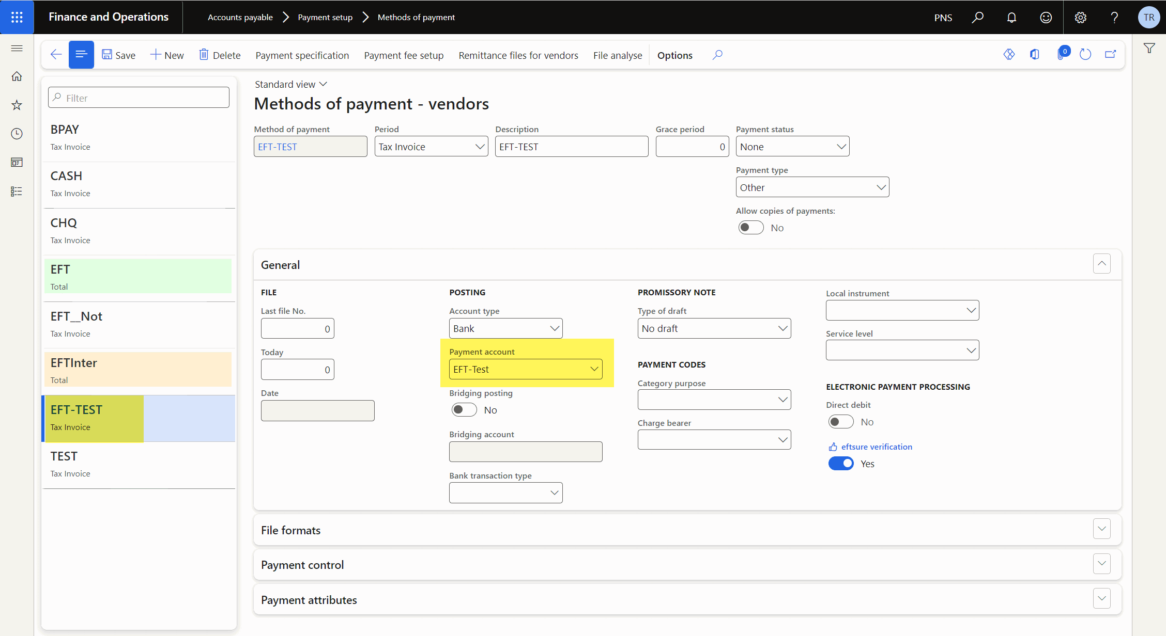Open the Standard view selector
This screenshot has height=636, width=1166.
291,84
